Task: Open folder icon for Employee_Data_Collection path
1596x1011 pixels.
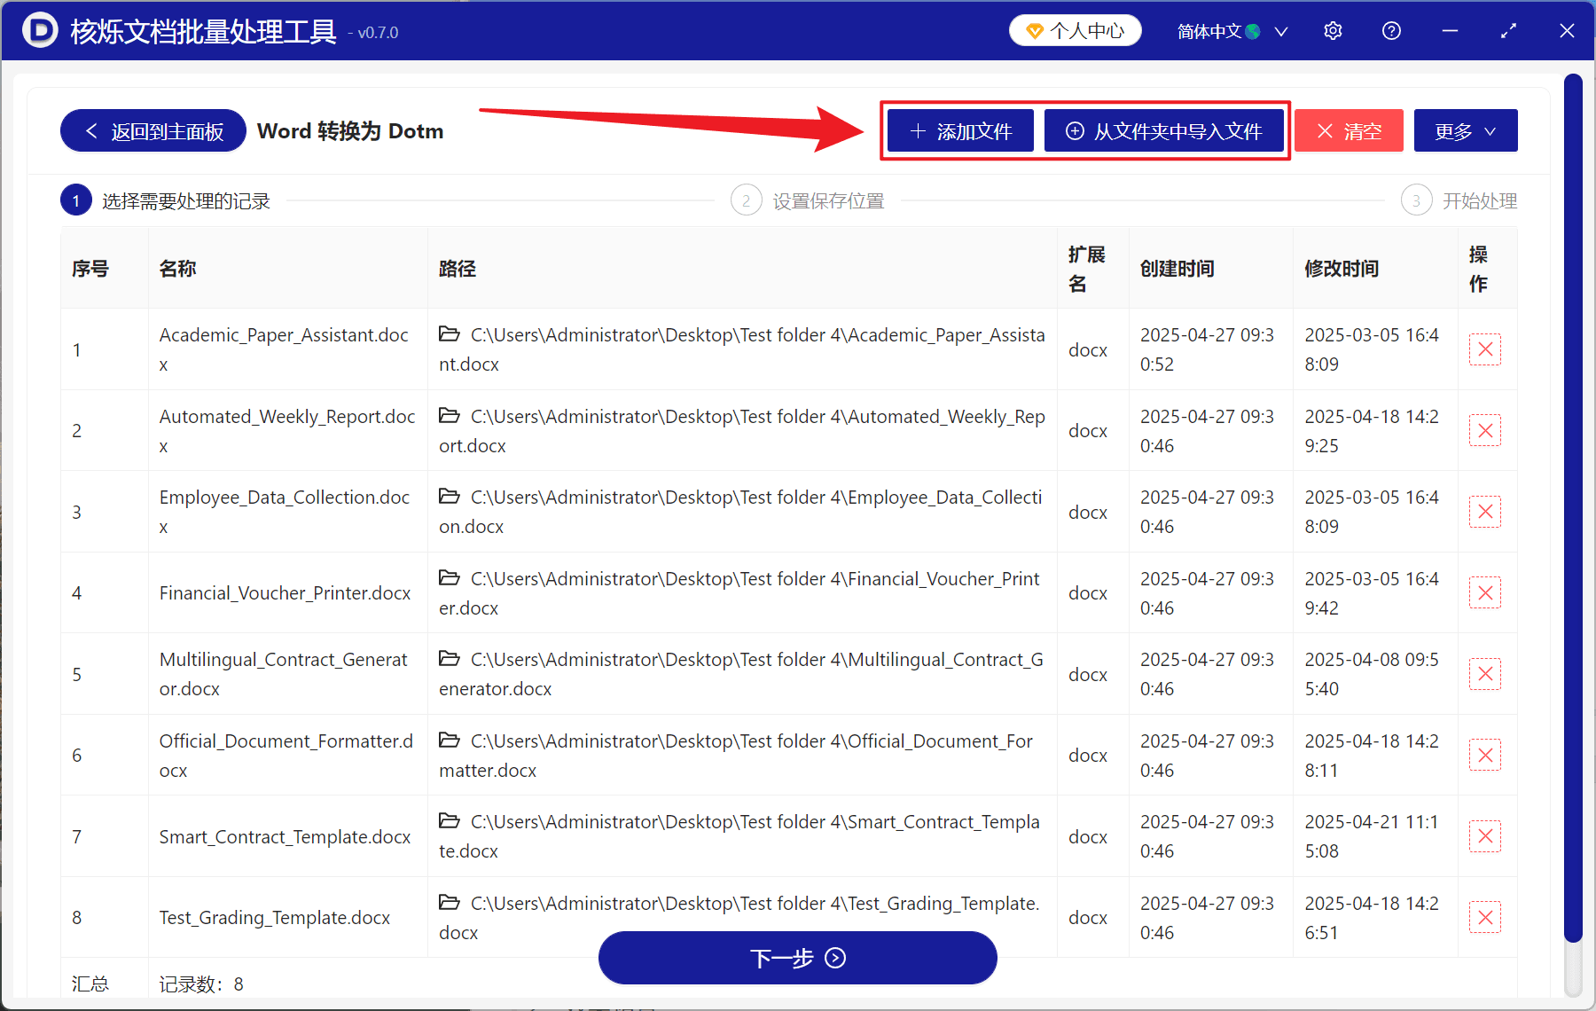Action: click(450, 497)
